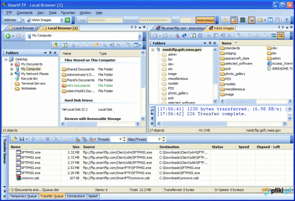This screenshot has width=295, height=201.
Task: Click the green Go connect arrow button
Action: 67,20
